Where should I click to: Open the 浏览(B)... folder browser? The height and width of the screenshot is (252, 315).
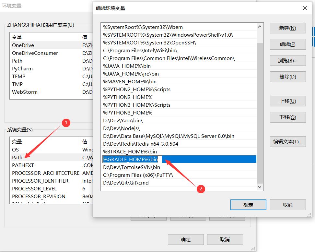[x=287, y=61]
